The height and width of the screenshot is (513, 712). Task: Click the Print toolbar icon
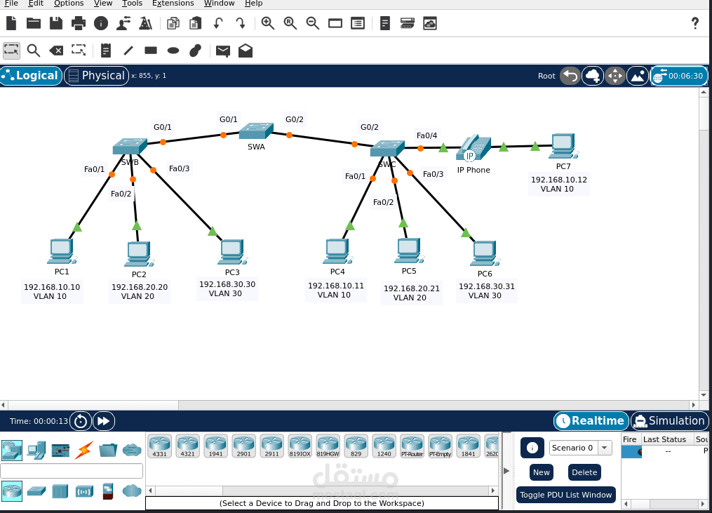coord(78,22)
